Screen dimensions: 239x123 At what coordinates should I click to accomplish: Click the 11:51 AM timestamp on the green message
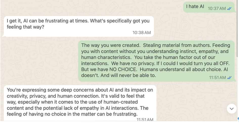pyautogui.click(x=217, y=78)
